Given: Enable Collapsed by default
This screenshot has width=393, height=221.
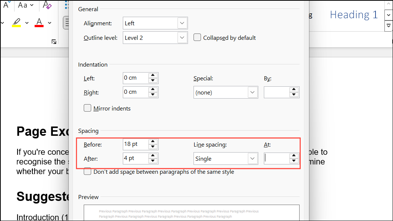Looking at the screenshot, I should (197, 37).
